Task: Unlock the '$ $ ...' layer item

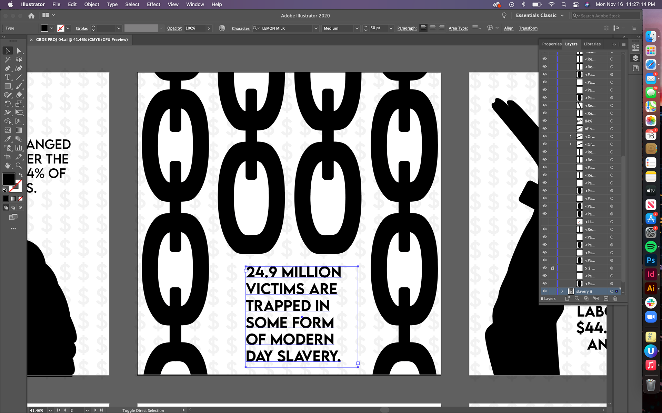Action: coord(553,268)
